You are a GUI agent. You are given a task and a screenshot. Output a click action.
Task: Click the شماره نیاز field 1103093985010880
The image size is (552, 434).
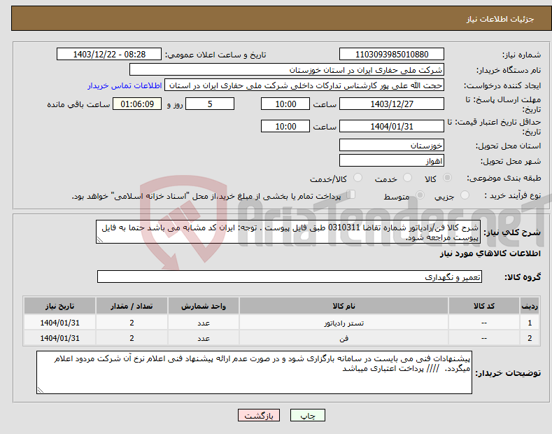(392, 55)
